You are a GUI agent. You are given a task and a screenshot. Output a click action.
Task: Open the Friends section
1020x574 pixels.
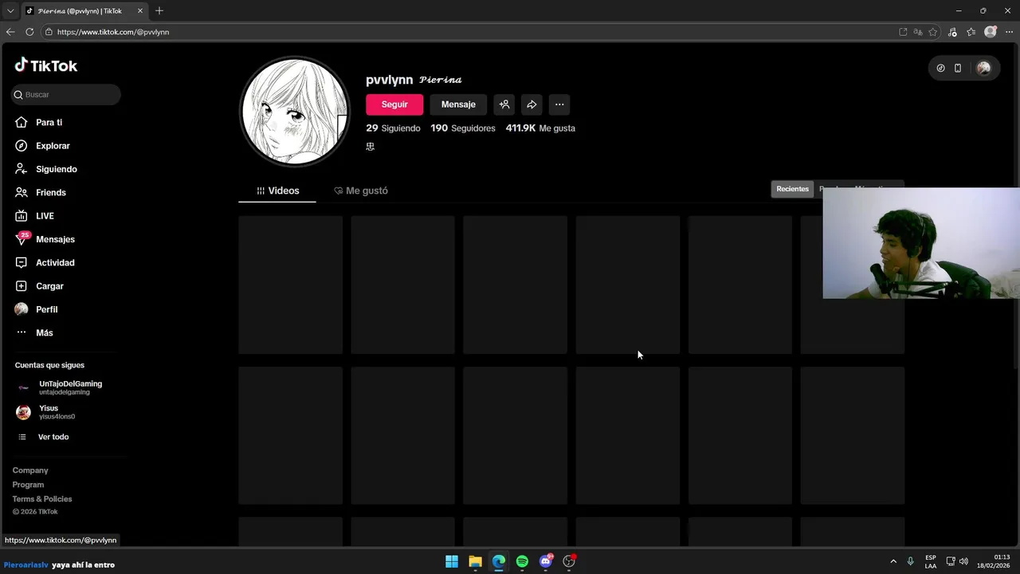coord(51,192)
